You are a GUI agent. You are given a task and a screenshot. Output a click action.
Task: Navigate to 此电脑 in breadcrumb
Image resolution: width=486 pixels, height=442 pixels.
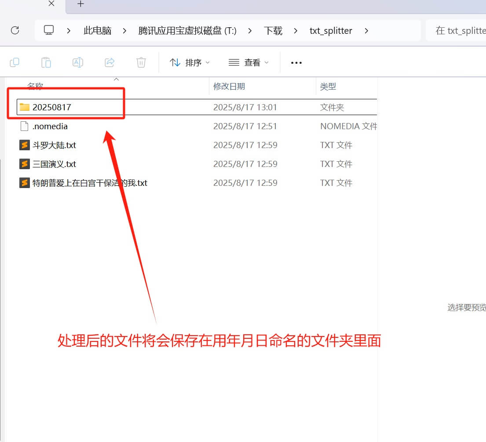tap(97, 31)
